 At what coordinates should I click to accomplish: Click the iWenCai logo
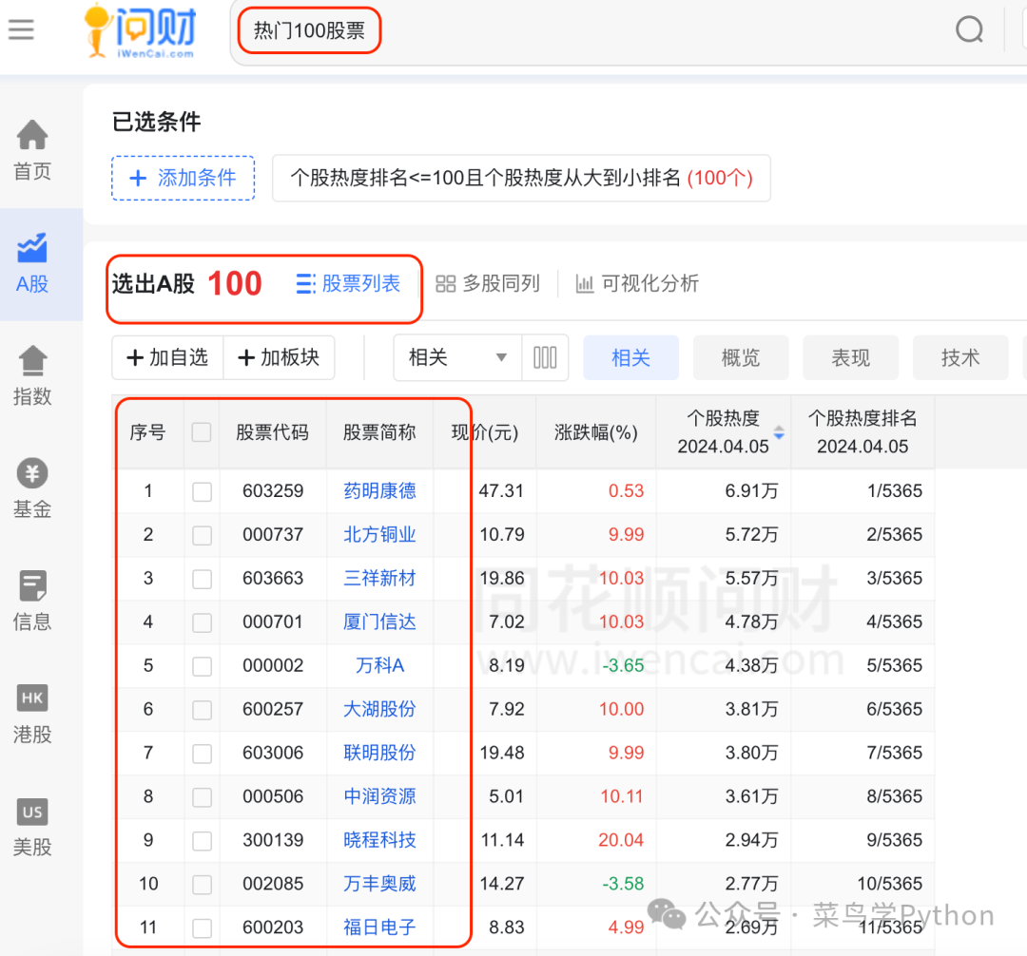(141, 30)
